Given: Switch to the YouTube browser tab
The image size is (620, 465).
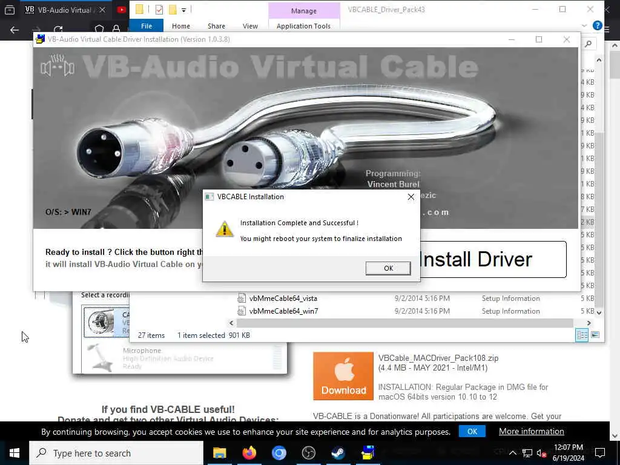Looking at the screenshot, I should 121,10.
